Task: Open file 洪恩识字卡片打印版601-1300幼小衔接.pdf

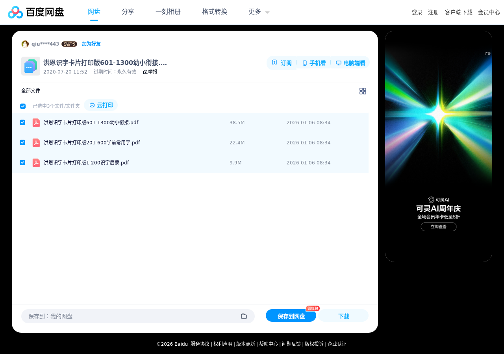Action: point(91,123)
